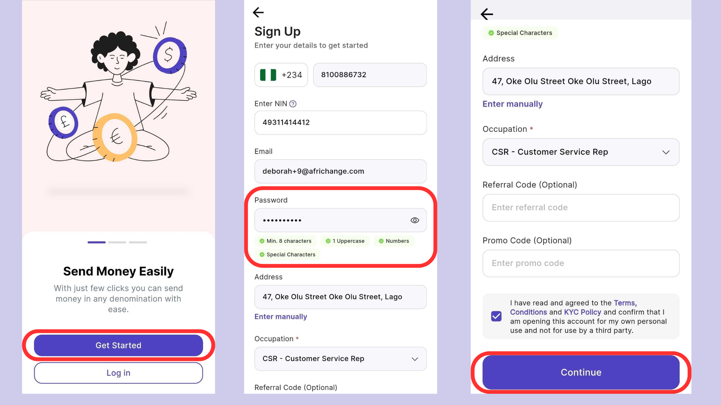Tap the Log in button
Image resolution: width=721 pixels, height=405 pixels.
point(118,373)
